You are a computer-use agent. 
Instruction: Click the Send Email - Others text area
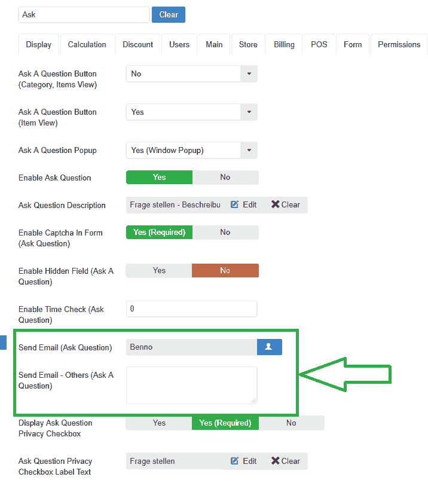tap(191, 386)
